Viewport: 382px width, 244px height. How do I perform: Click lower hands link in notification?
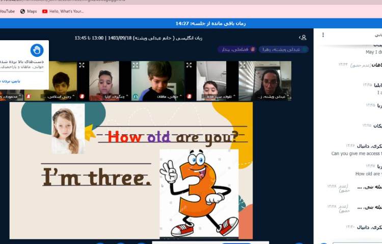pyautogui.click(x=10, y=81)
